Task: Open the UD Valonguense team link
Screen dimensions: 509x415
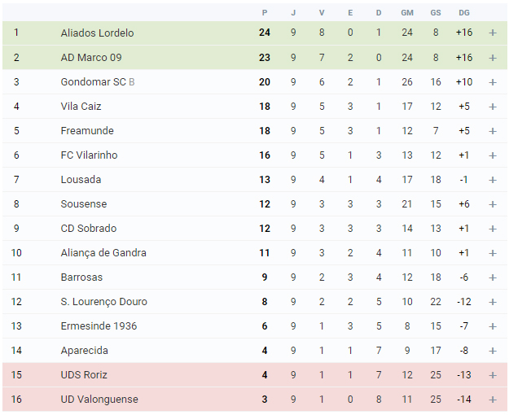Action: click(99, 399)
